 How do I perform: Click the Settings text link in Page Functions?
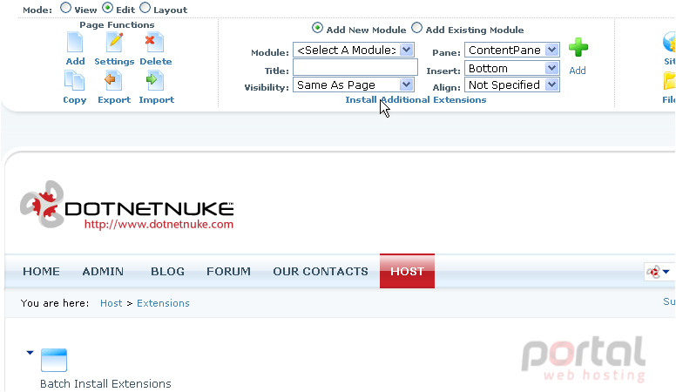click(x=114, y=61)
